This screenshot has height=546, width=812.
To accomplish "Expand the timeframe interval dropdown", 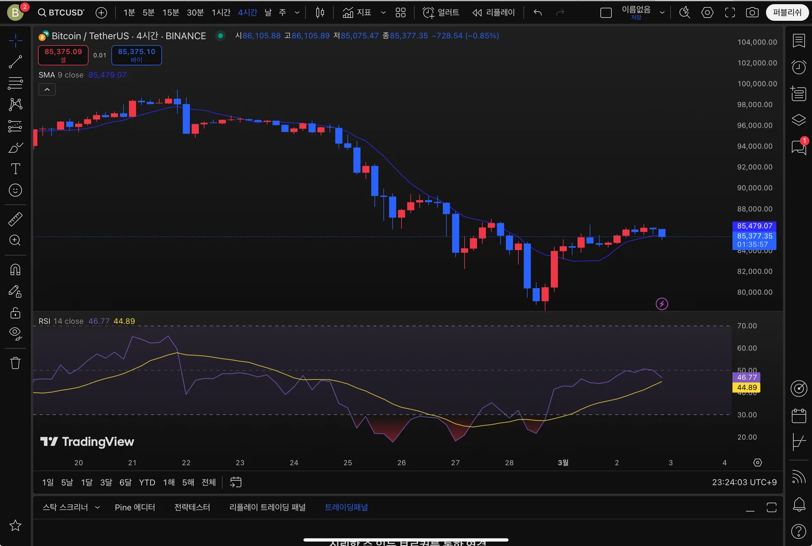I will (297, 13).
